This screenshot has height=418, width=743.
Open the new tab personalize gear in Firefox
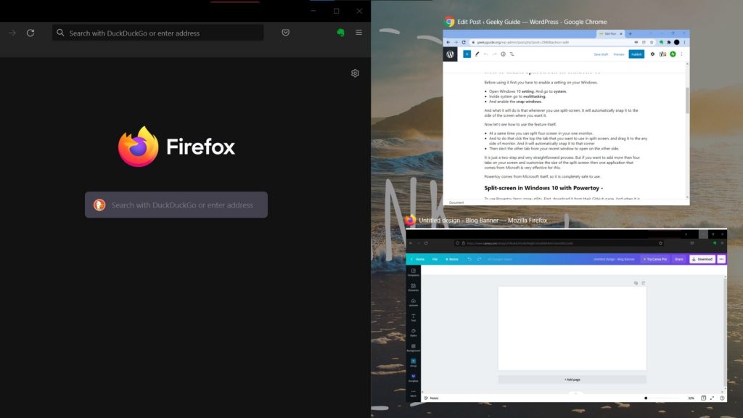pos(355,73)
